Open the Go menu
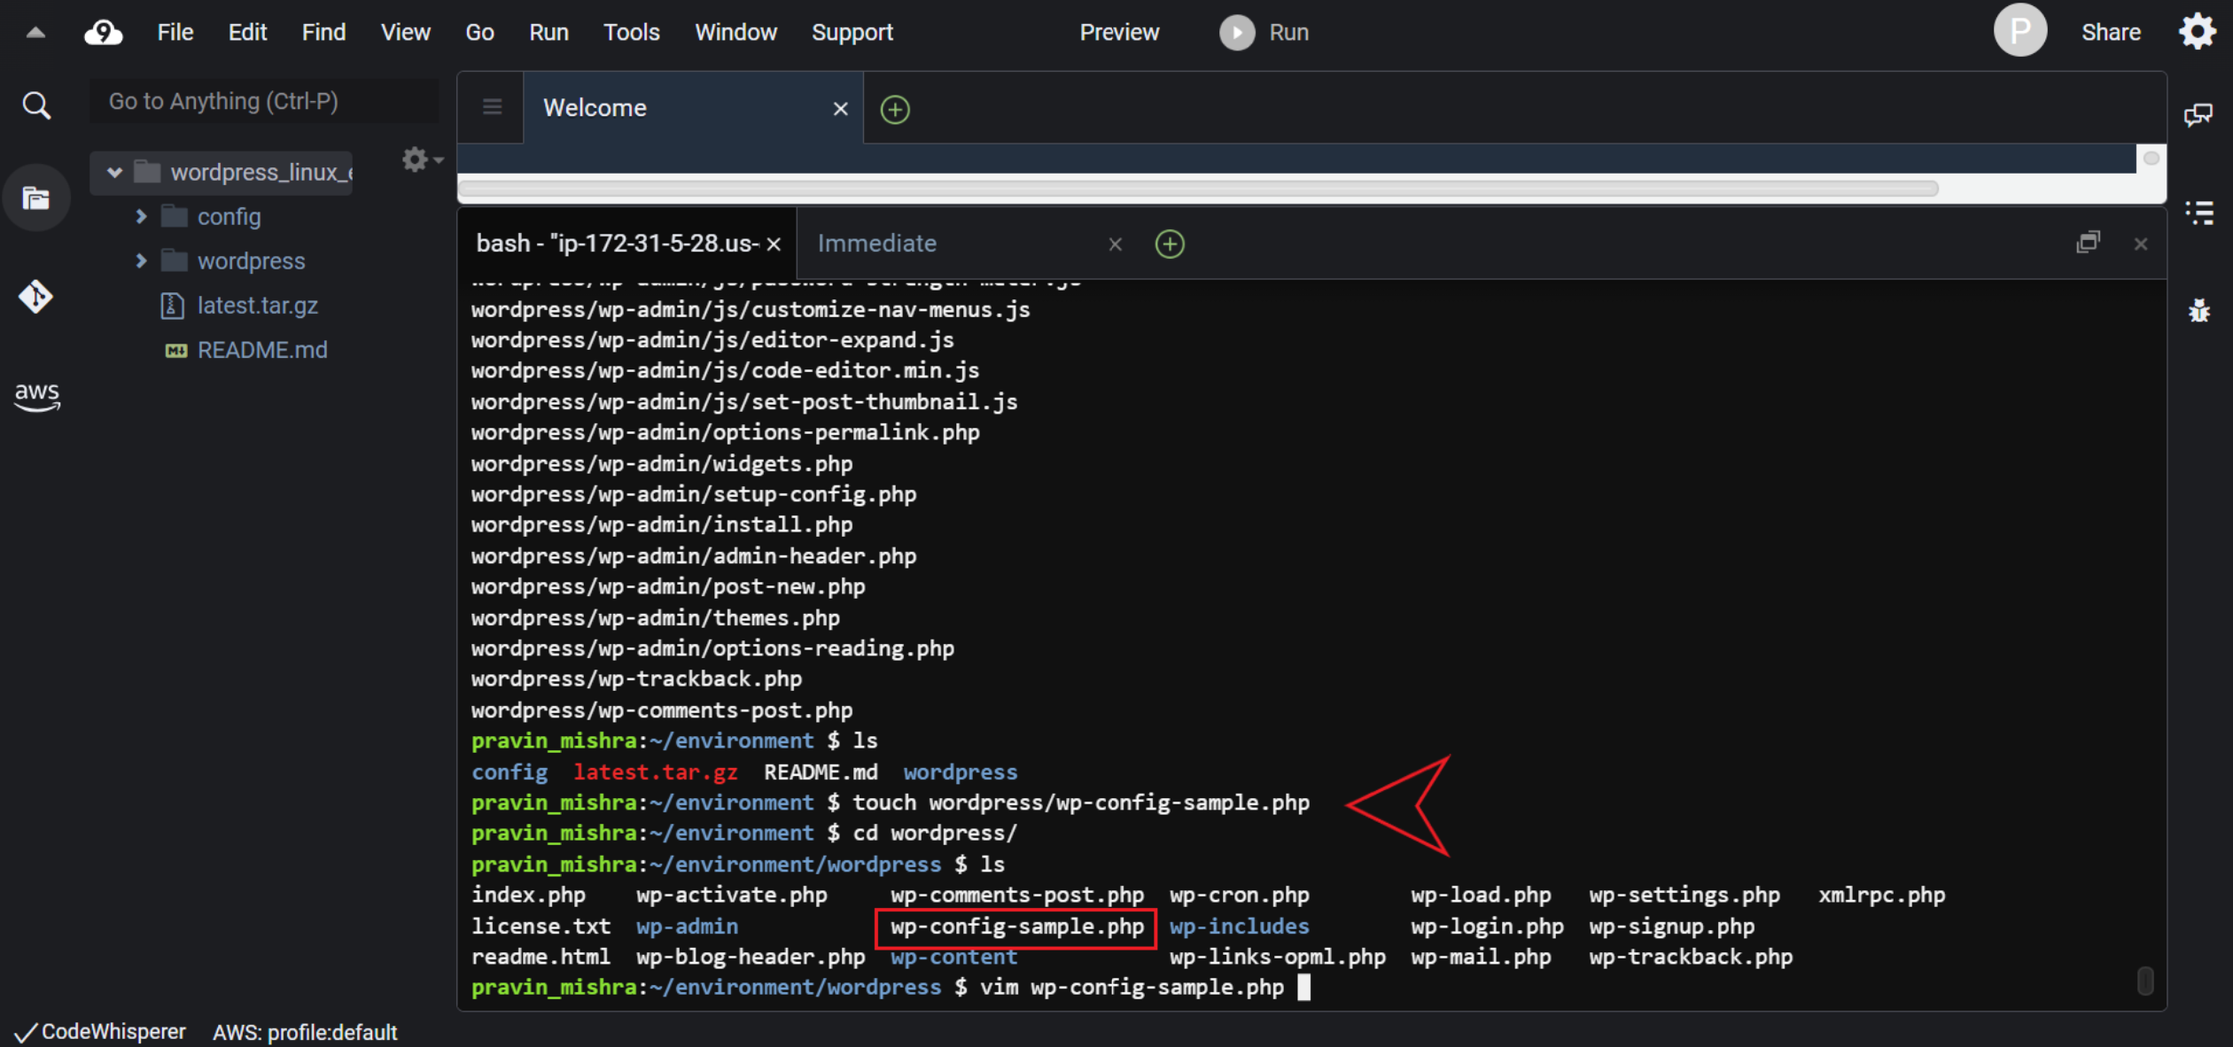The image size is (2233, 1047). (479, 33)
